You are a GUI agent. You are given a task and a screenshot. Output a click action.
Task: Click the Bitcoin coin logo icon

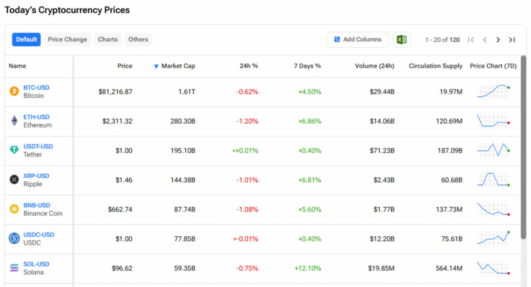point(15,91)
